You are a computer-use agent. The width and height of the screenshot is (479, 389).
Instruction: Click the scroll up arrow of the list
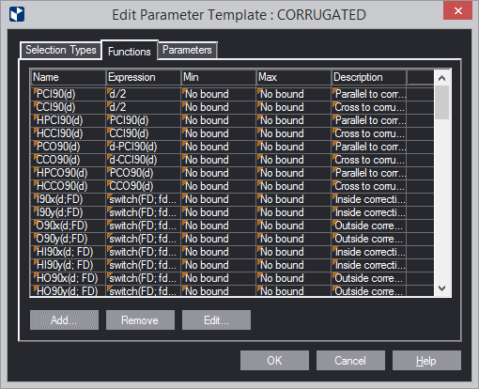tap(441, 78)
